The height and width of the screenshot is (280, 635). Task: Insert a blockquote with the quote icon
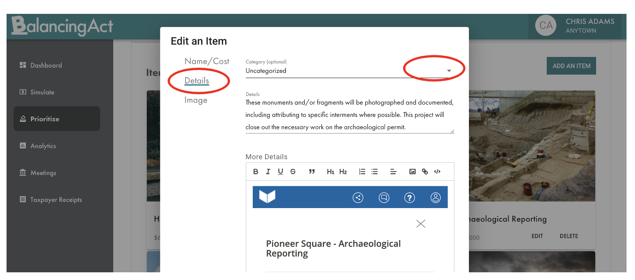[312, 172]
